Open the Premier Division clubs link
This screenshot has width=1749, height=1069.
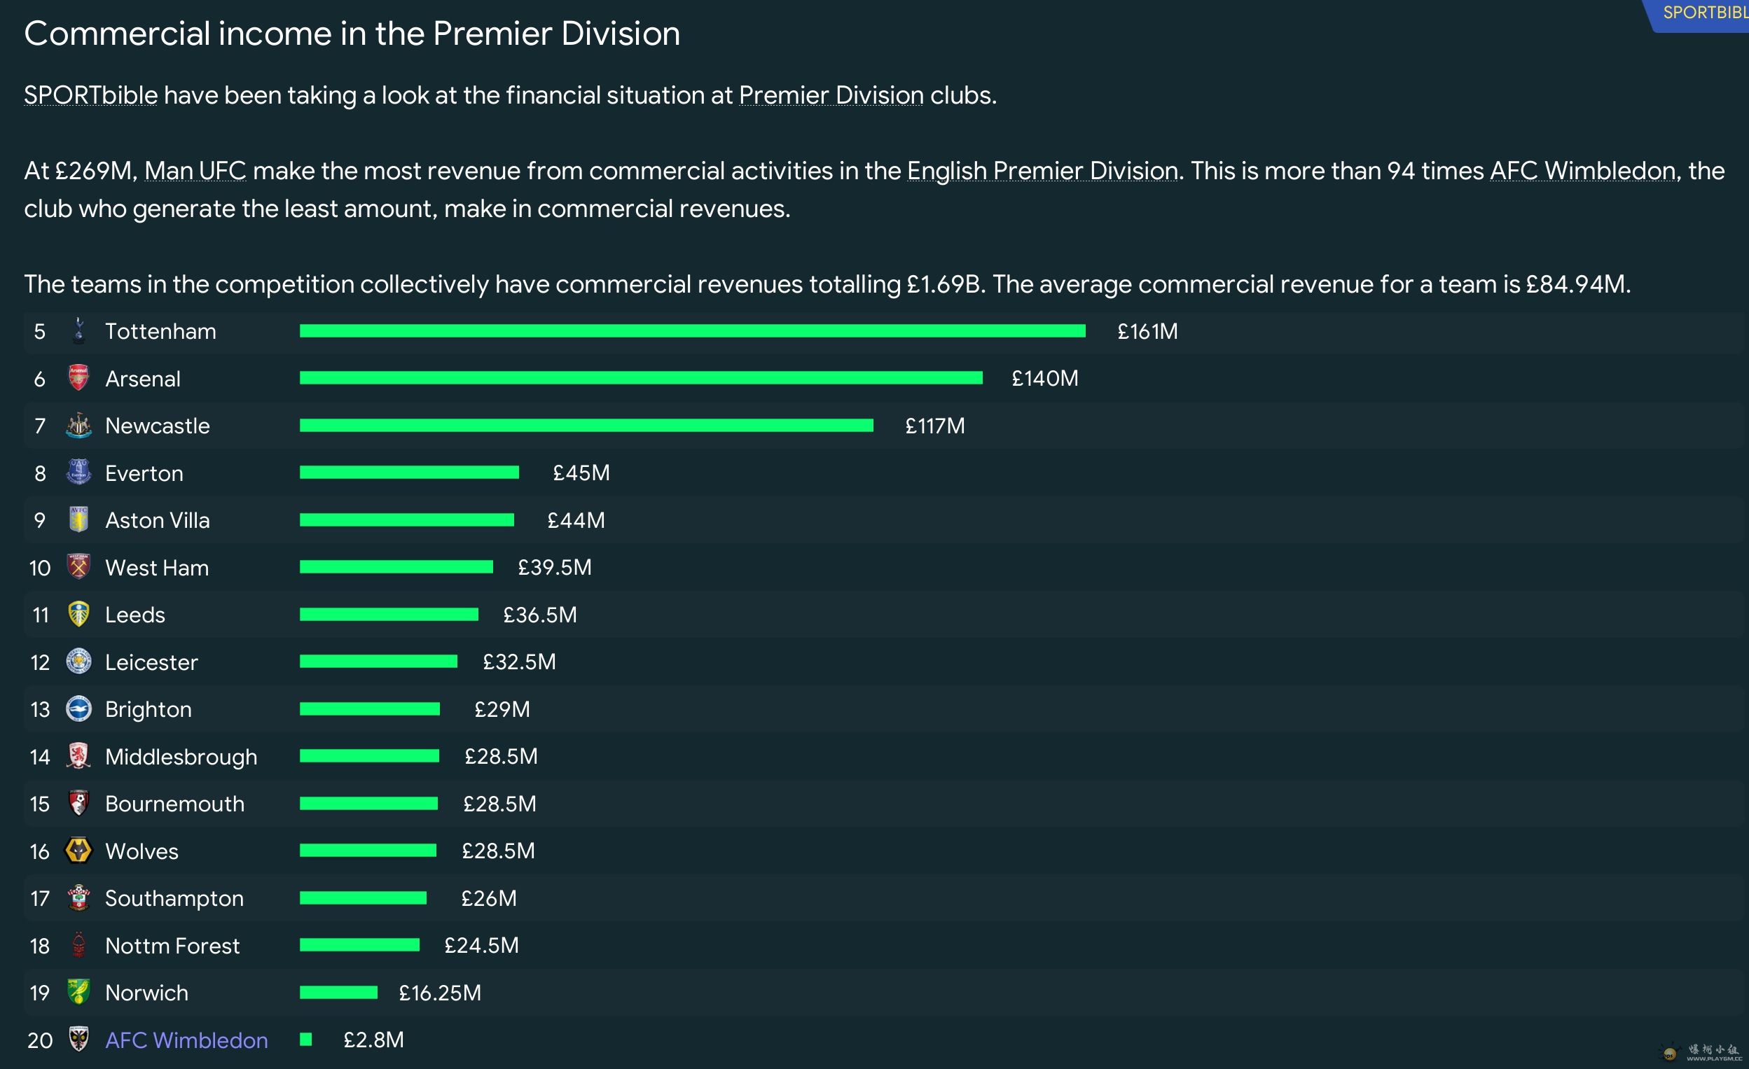pyautogui.click(x=831, y=95)
